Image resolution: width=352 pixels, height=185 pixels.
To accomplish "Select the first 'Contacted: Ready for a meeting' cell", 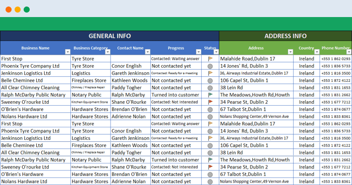I will pos(176,73).
